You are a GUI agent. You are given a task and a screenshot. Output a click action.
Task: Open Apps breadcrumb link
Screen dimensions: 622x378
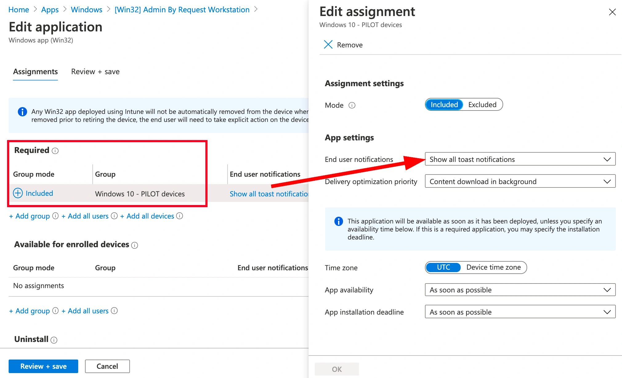pyautogui.click(x=50, y=10)
